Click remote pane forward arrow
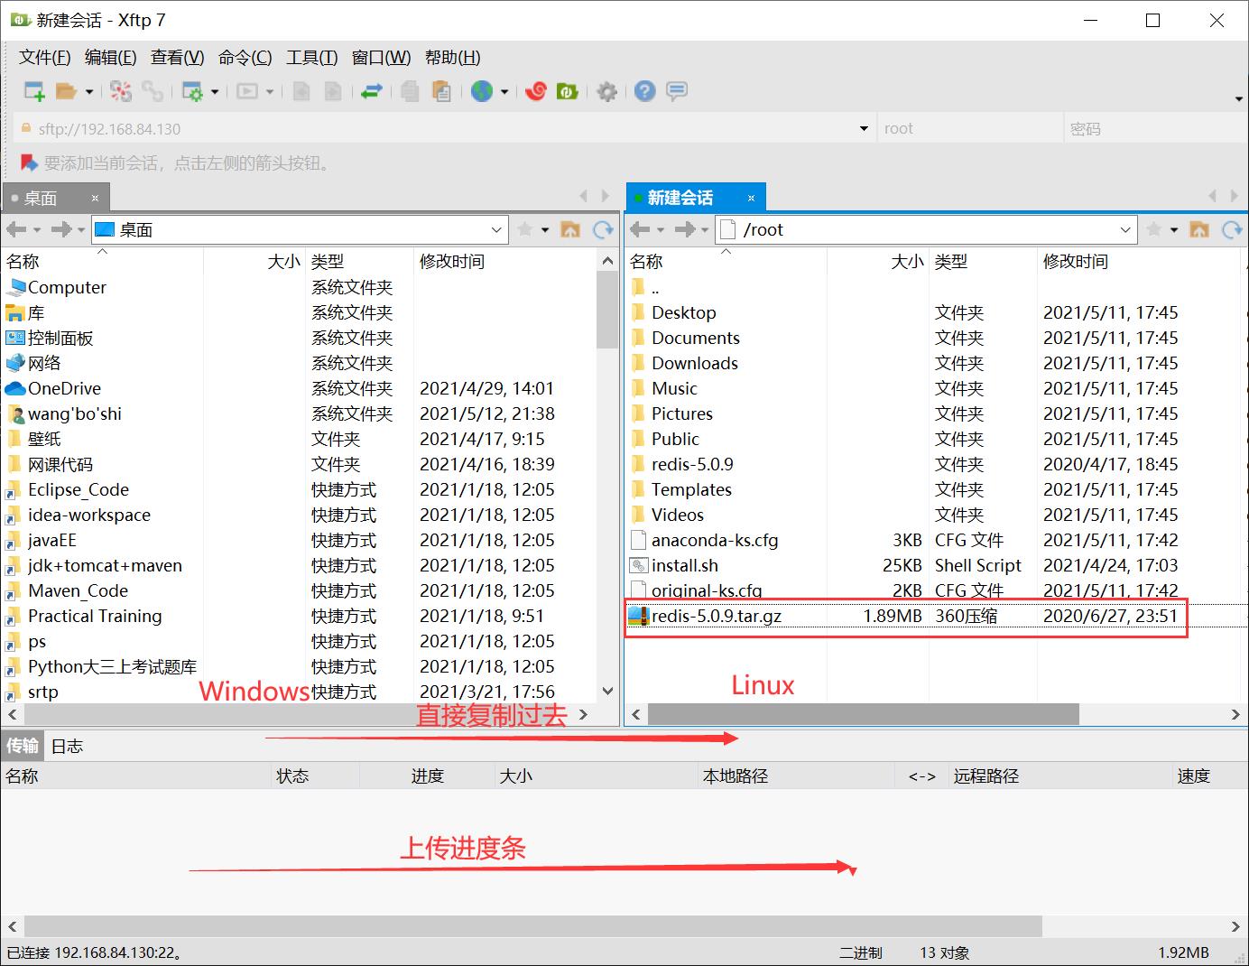This screenshot has width=1249, height=966. (x=685, y=229)
